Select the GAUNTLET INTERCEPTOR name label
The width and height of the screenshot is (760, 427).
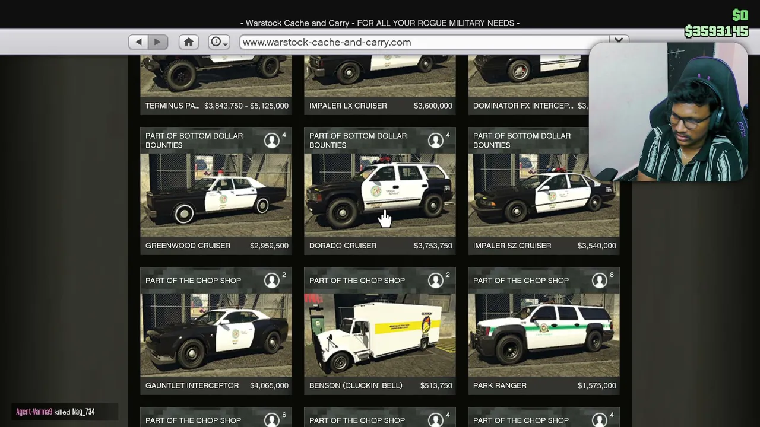tap(192, 385)
